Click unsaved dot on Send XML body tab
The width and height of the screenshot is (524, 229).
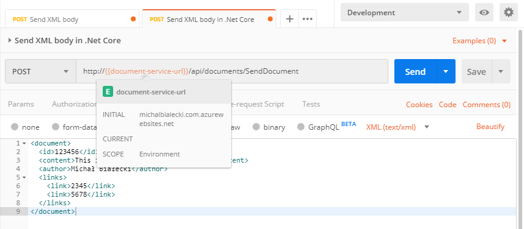[x=133, y=19]
